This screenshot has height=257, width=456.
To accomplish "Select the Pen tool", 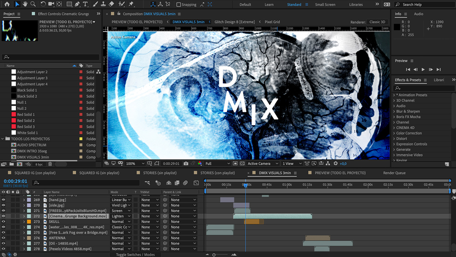I will (77, 4).
